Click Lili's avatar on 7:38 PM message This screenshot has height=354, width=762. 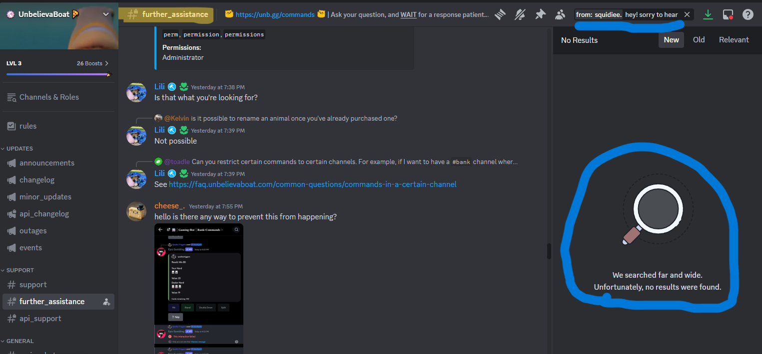tap(136, 92)
